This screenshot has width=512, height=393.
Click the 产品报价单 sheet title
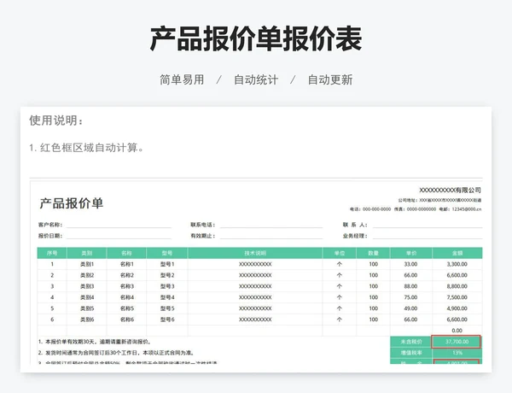[x=71, y=203]
